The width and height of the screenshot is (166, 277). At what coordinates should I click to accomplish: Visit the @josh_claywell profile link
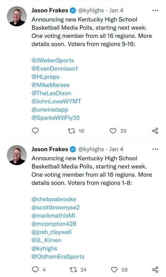click(52, 232)
